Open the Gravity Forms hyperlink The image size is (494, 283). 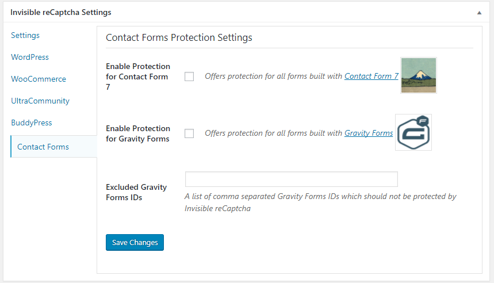tap(369, 133)
